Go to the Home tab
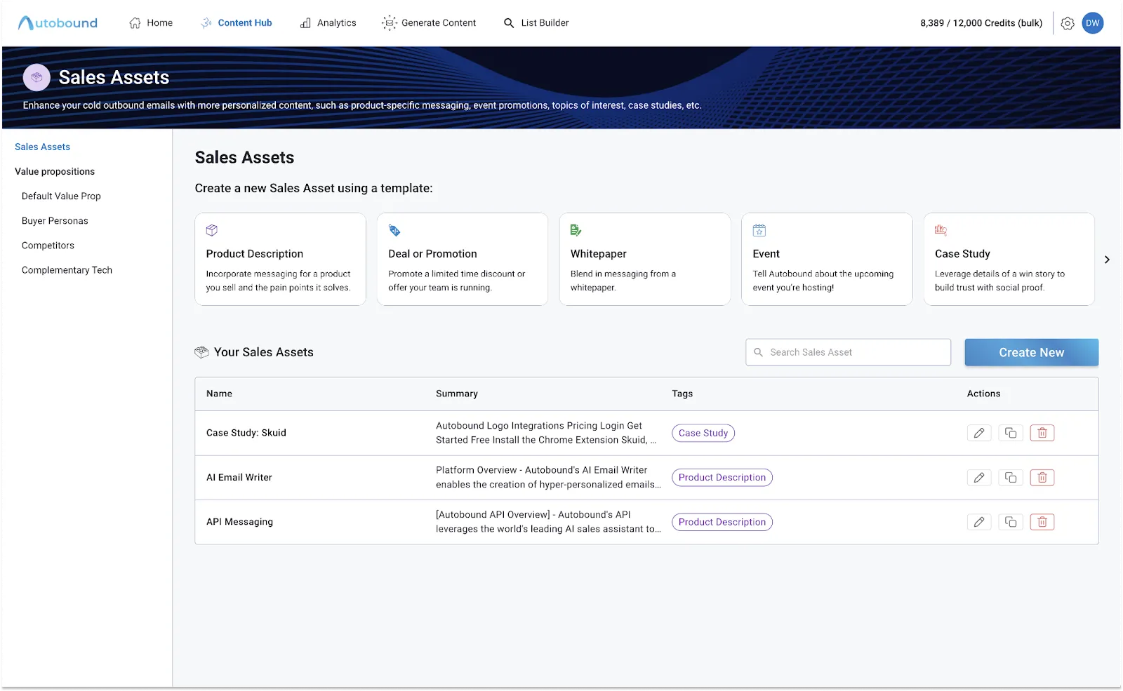1123x691 pixels. (x=151, y=23)
